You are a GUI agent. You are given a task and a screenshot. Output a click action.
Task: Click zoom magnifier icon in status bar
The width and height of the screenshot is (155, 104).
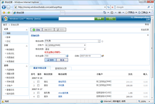click(139, 101)
